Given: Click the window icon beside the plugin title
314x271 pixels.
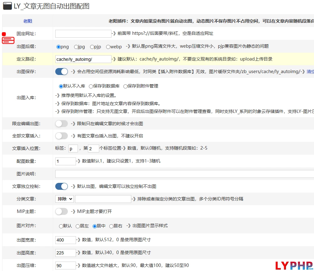Looking at the screenshot, I should point(8,6).
